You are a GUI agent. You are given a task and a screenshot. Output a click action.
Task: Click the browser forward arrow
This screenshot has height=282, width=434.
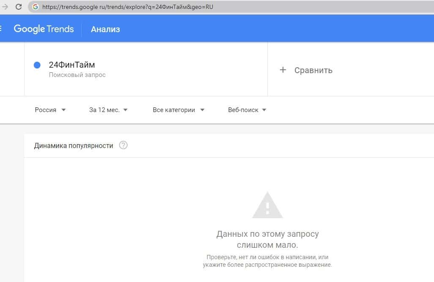point(5,7)
